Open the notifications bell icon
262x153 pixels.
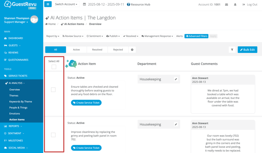point(235,5)
